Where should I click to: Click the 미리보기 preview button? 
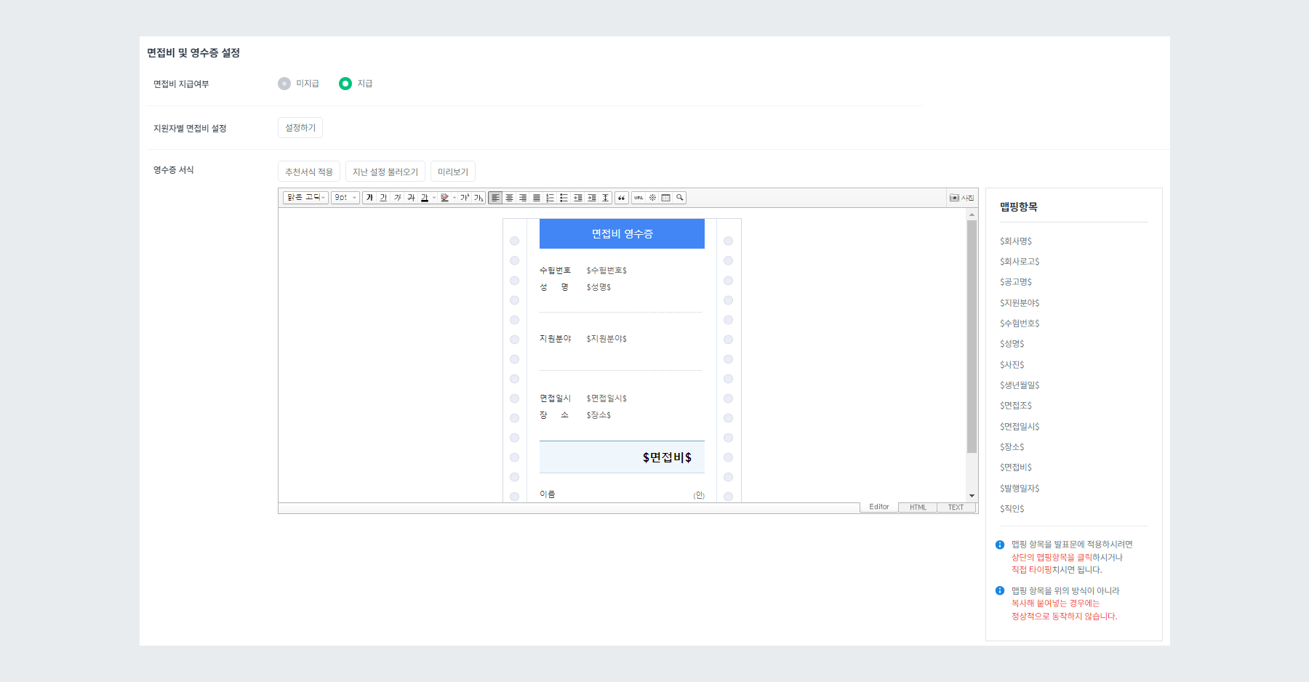point(452,171)
